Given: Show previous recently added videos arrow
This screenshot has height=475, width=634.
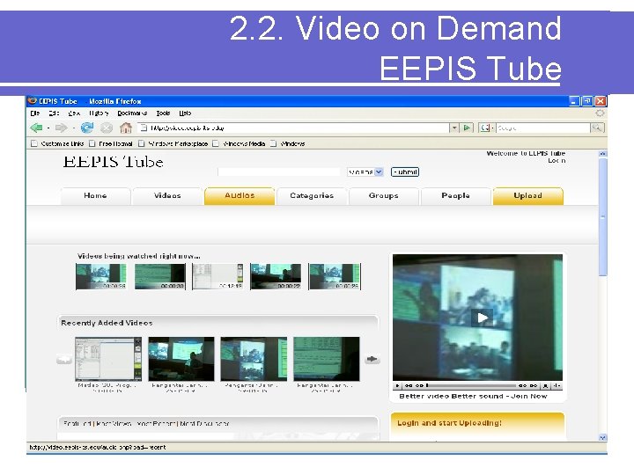Looking at the screenshot, I should pos(64,359).
